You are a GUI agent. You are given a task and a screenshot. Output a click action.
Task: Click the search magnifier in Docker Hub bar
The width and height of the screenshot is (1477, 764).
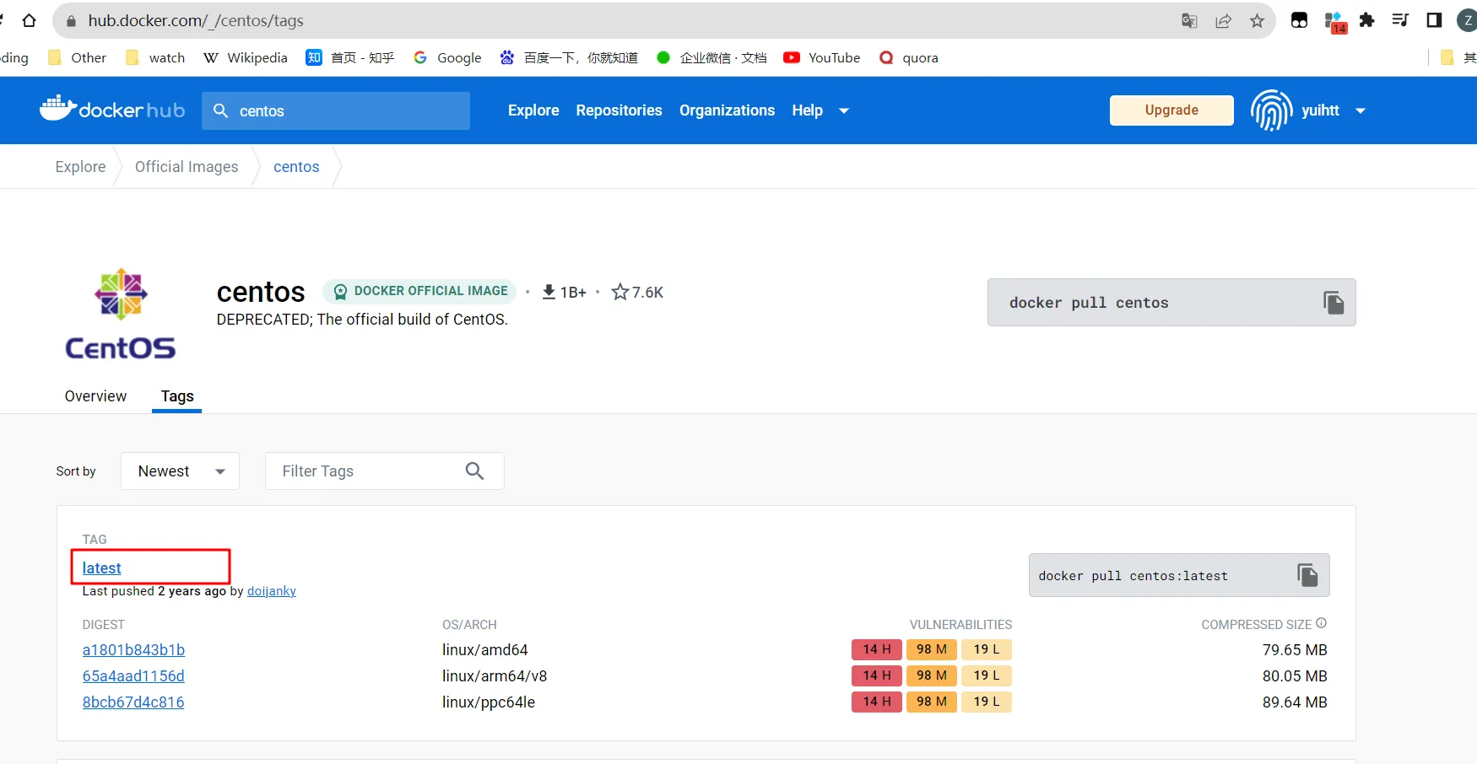coord(221,110)
